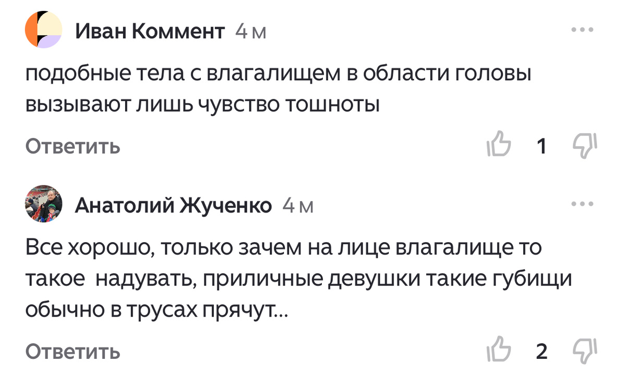626x377 pixels.
Task: Click Иван Коммент's profile avatar
Action: [x=44, y=30]
